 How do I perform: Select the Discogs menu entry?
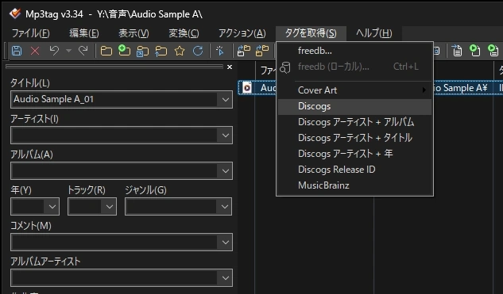pyautogui.click(x=354, y=106)
